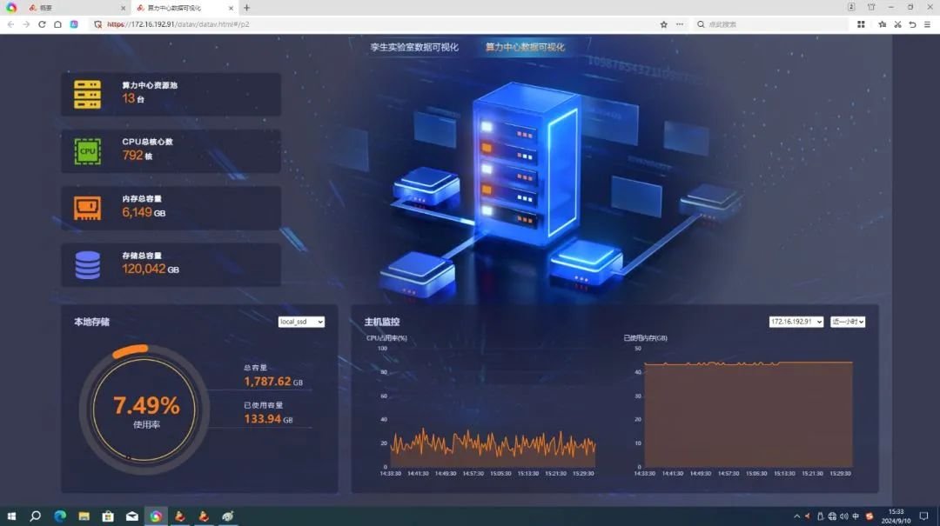Open the new tab plus button
Screen dimensions: 940x526
pos(246,8)
